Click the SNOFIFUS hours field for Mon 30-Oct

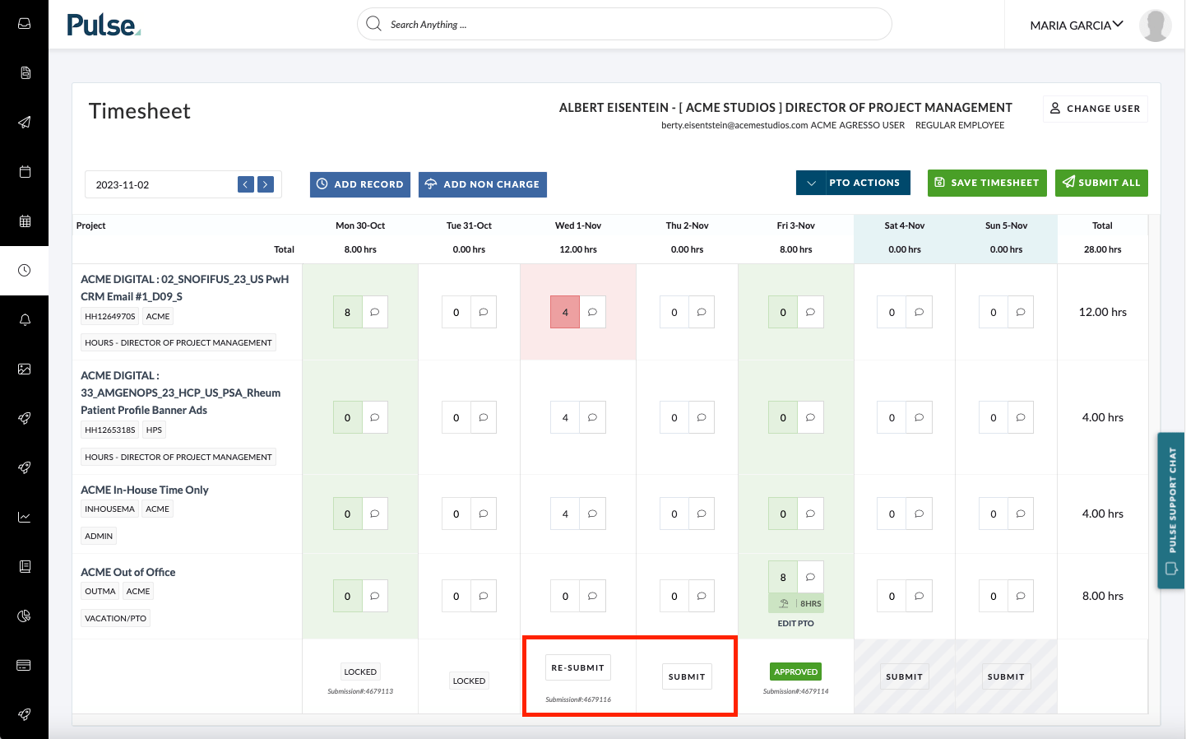coord(347,312)
